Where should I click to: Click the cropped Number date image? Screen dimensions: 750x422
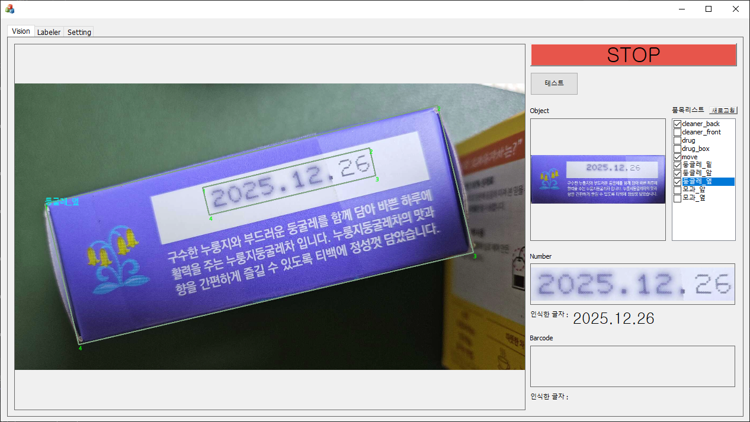(632, 284)
